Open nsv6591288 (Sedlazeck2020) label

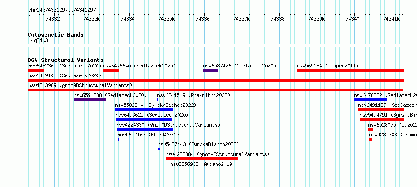[111, 95]
